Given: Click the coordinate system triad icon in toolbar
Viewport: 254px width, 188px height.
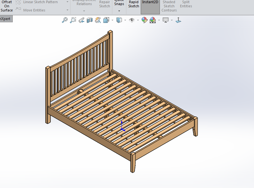Looking at the screenshot, I should pos(178,20).
